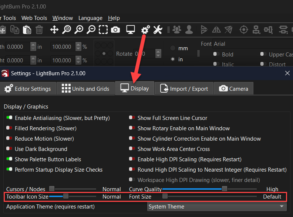Image resolution: width=293 pixels, height=217 pixels.
Task: Close the Settings dialog
Action: pos(287,73)
